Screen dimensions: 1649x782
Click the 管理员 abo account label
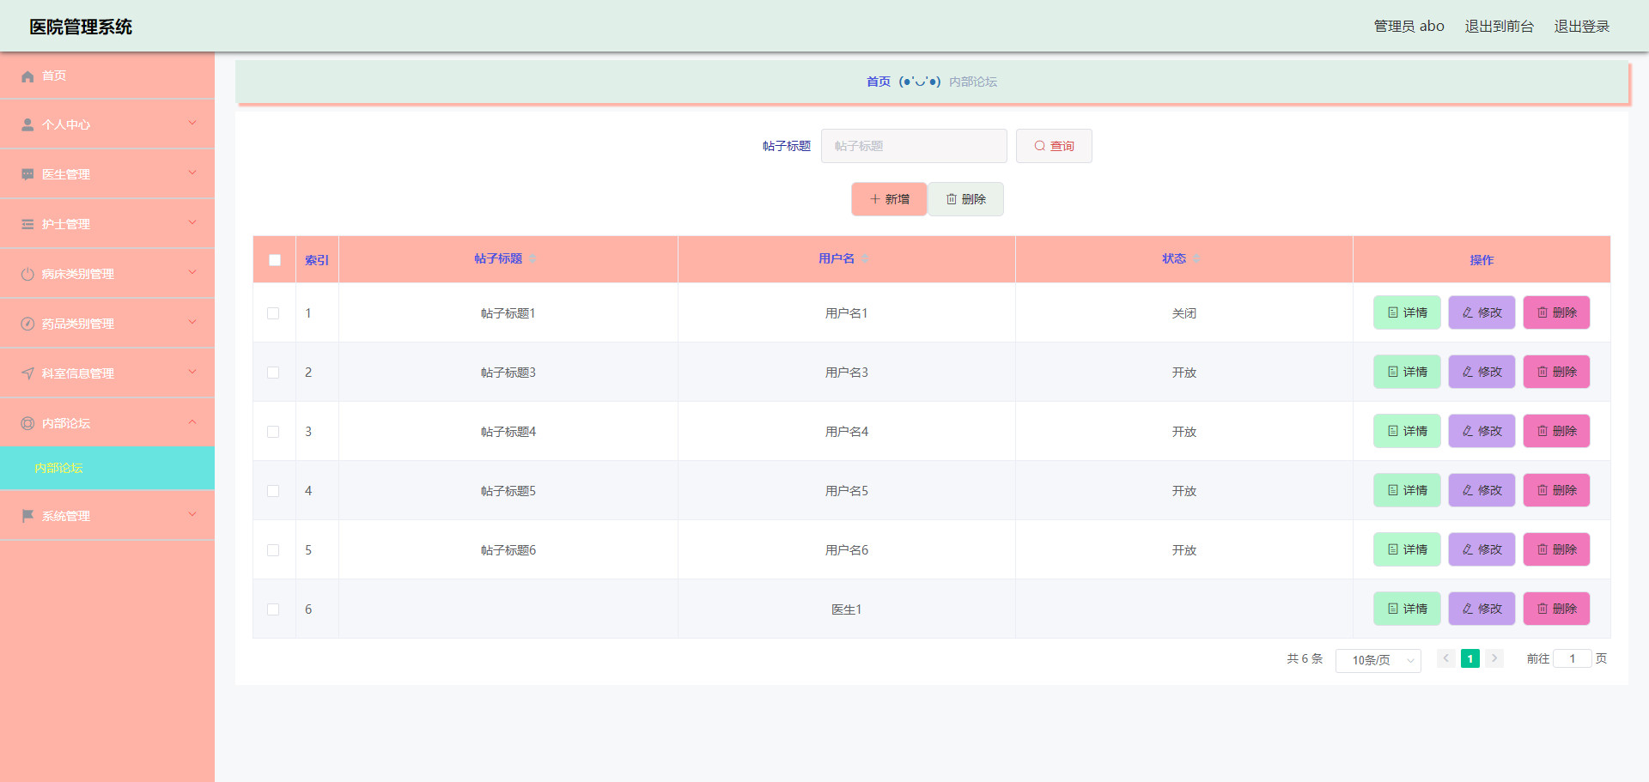tap(1409, 27)
